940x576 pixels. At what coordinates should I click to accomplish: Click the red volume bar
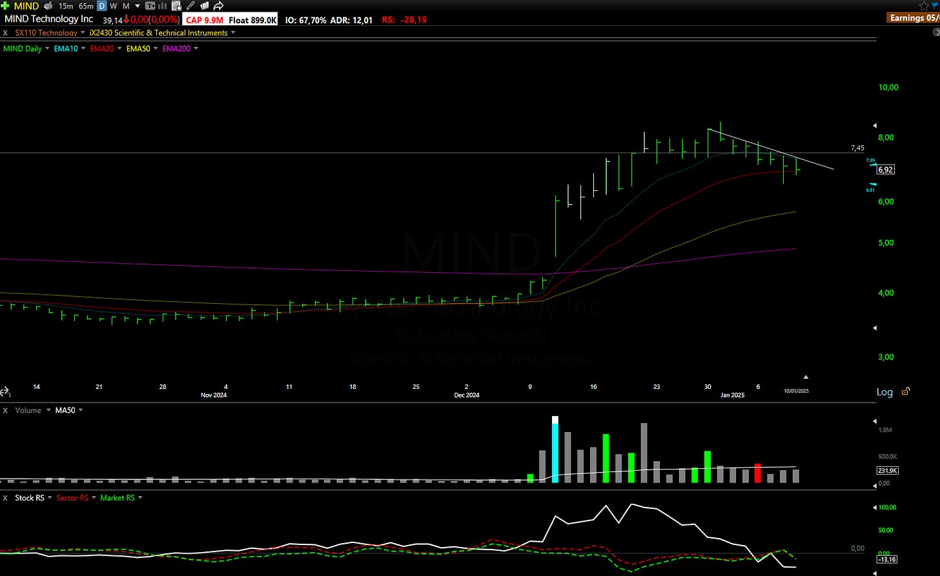pyautogui.click(x=758, y=473)
